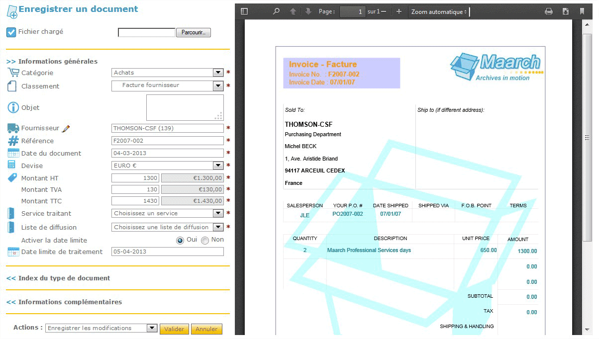The image size is (599, 339).
Task: Click the Objet info icon
Action: [x=13, y=107]
